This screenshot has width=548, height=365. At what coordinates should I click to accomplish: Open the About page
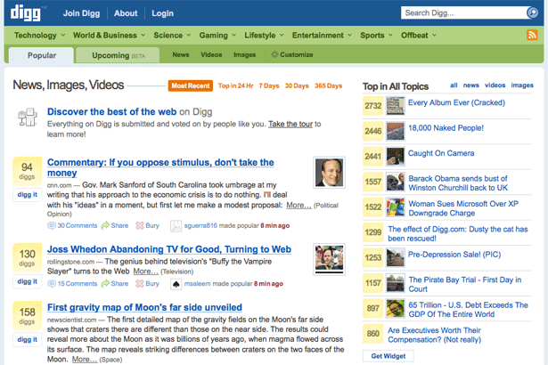tap(126, 13)
